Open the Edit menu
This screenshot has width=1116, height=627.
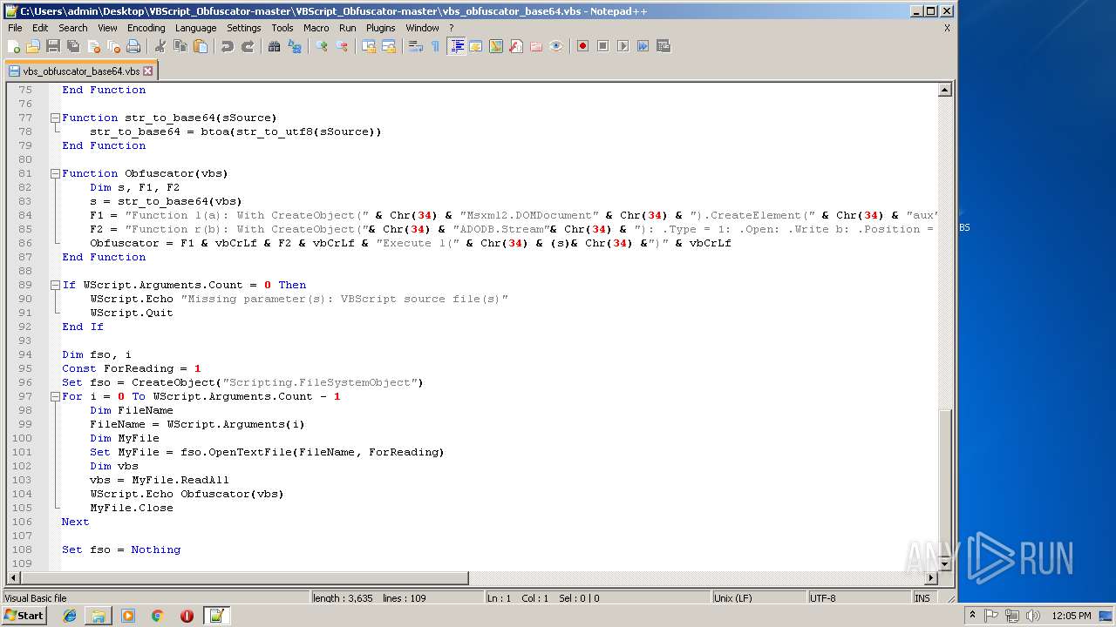(x=40, y=28)
